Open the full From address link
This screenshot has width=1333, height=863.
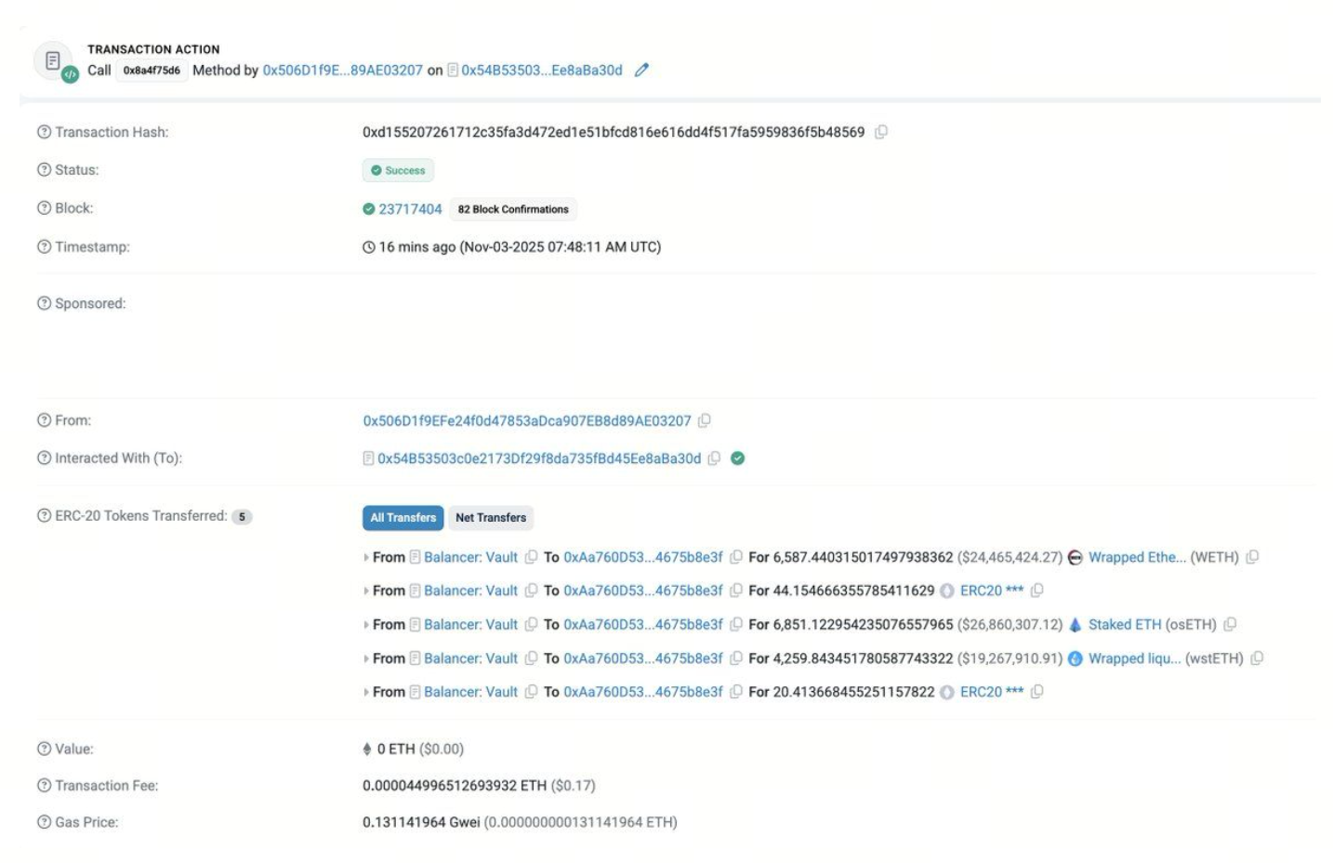[527, 421]
